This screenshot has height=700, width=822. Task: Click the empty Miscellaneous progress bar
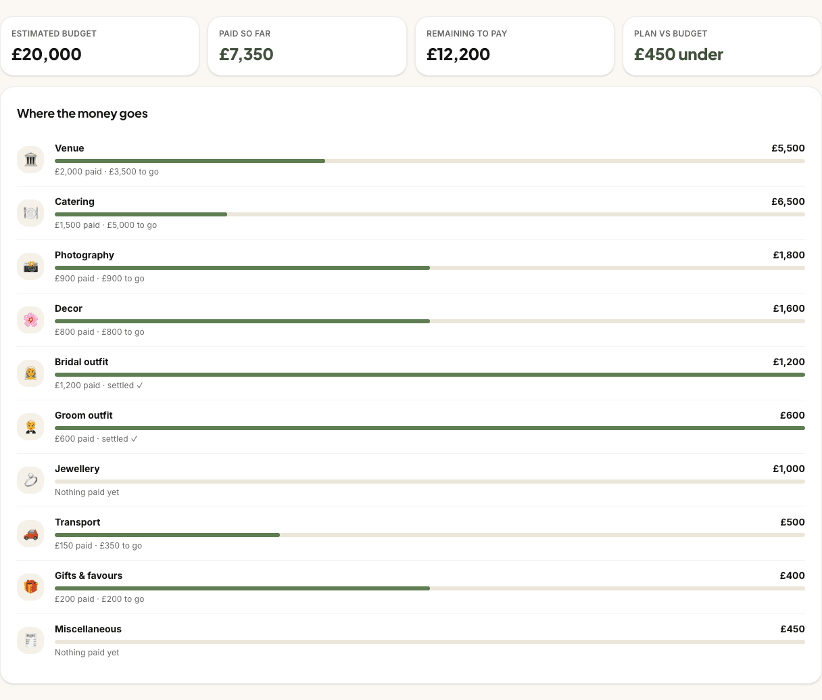(x=430, y=642)
